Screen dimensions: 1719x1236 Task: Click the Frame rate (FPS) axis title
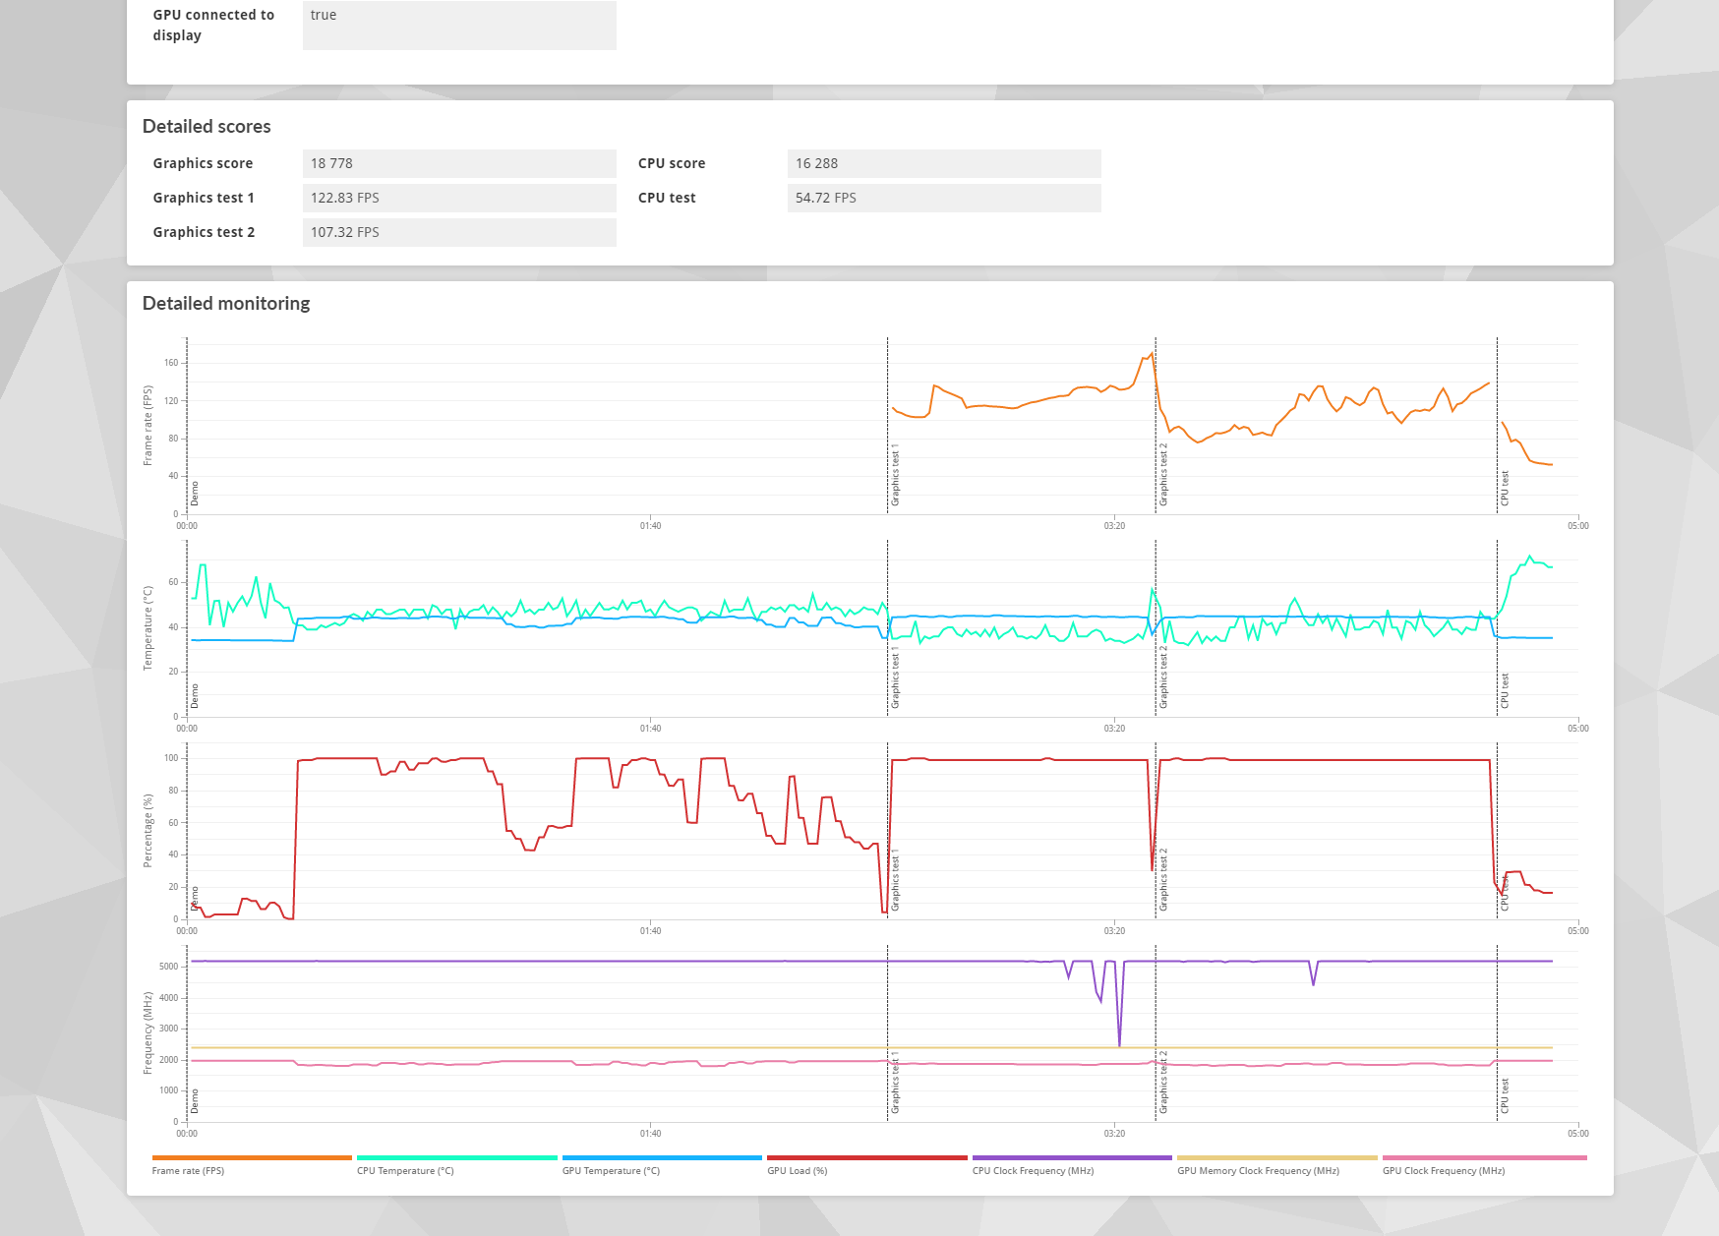(148, 426)
